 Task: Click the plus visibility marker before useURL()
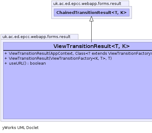click(x=6, y=63)
